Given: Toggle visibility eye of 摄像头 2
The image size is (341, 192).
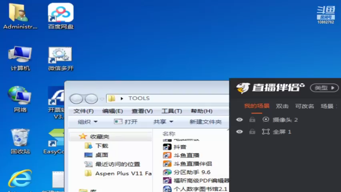Looking at the screenshot, I should tap(240, 119).
